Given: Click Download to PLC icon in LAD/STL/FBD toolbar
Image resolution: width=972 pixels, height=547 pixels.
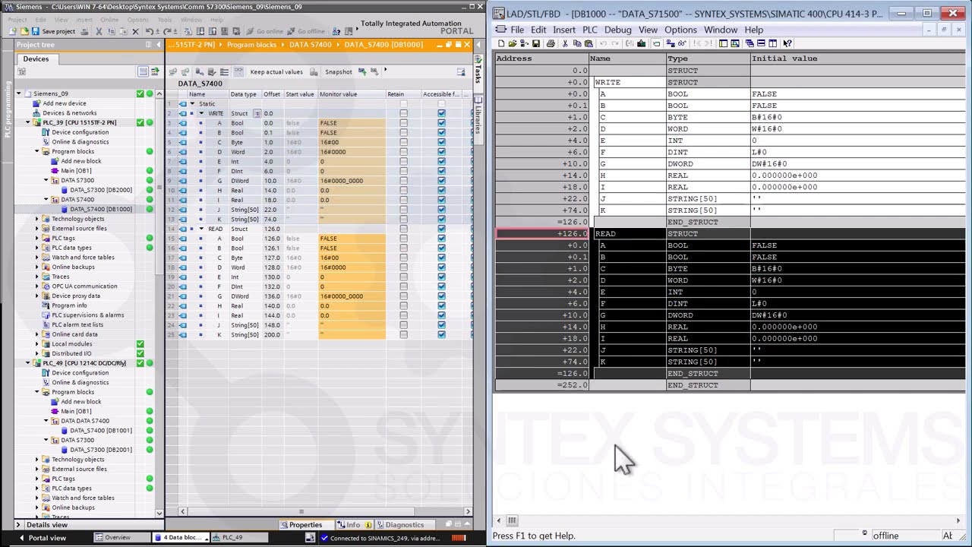Looking at the screenshot, I should tap(642, 43).
